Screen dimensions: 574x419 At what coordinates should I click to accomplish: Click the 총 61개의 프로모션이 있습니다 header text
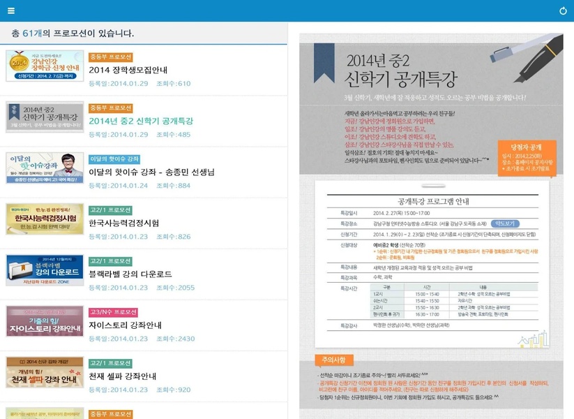click(x=73, y=34)
